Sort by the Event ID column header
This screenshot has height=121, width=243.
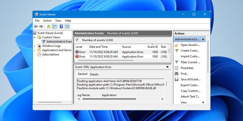click(x=153, y=46)
